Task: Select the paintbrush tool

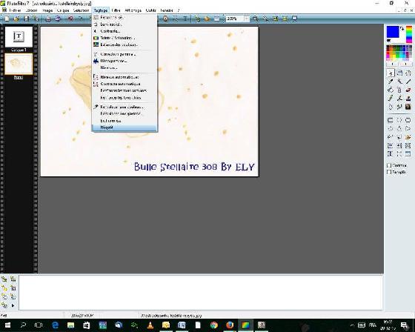Action: [391, 99]
